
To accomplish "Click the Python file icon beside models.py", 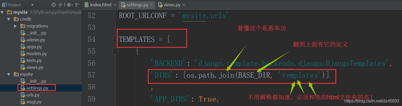I will pyautogui.click(x=23, y=54).
